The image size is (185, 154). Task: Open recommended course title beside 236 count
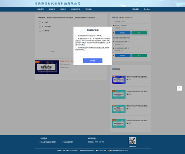[x=137, y=91]
